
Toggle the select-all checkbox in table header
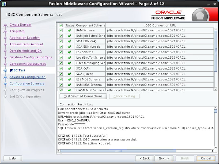[61, 26]
